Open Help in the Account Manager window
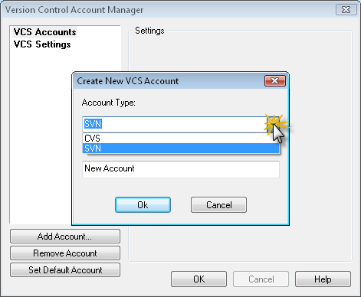 click(323, 279)
